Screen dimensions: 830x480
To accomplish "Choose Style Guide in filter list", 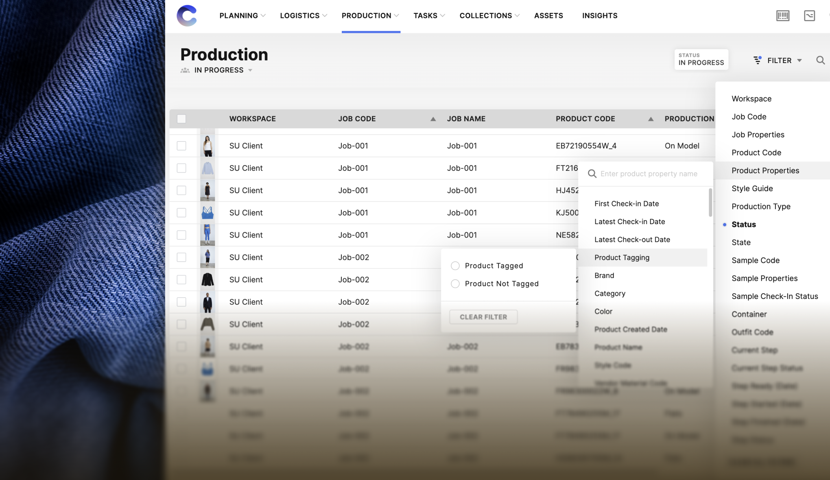I will pos(752,188).
